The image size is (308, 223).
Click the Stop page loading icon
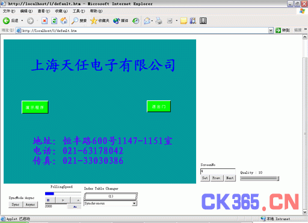[x=45, y=20]
